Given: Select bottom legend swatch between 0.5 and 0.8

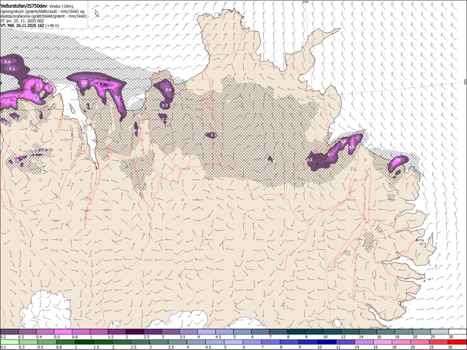Looking at the screenshot, I should [47, 342].
